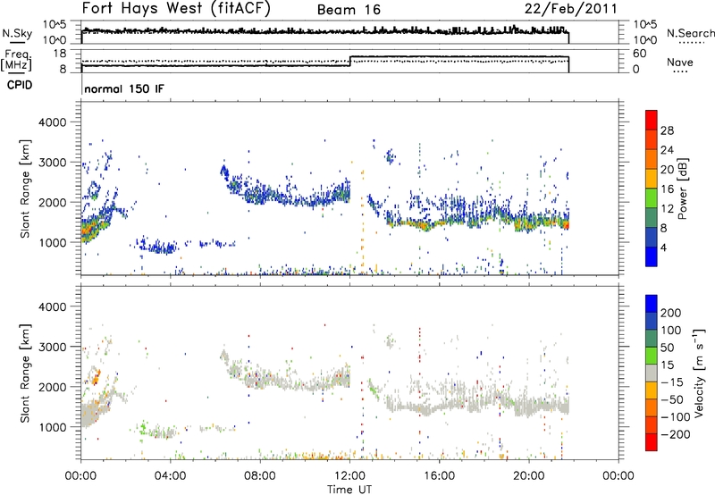Select "1000" on the velocity panel range axis
This screenshot has width=715, height=495.
pos(52,427)
